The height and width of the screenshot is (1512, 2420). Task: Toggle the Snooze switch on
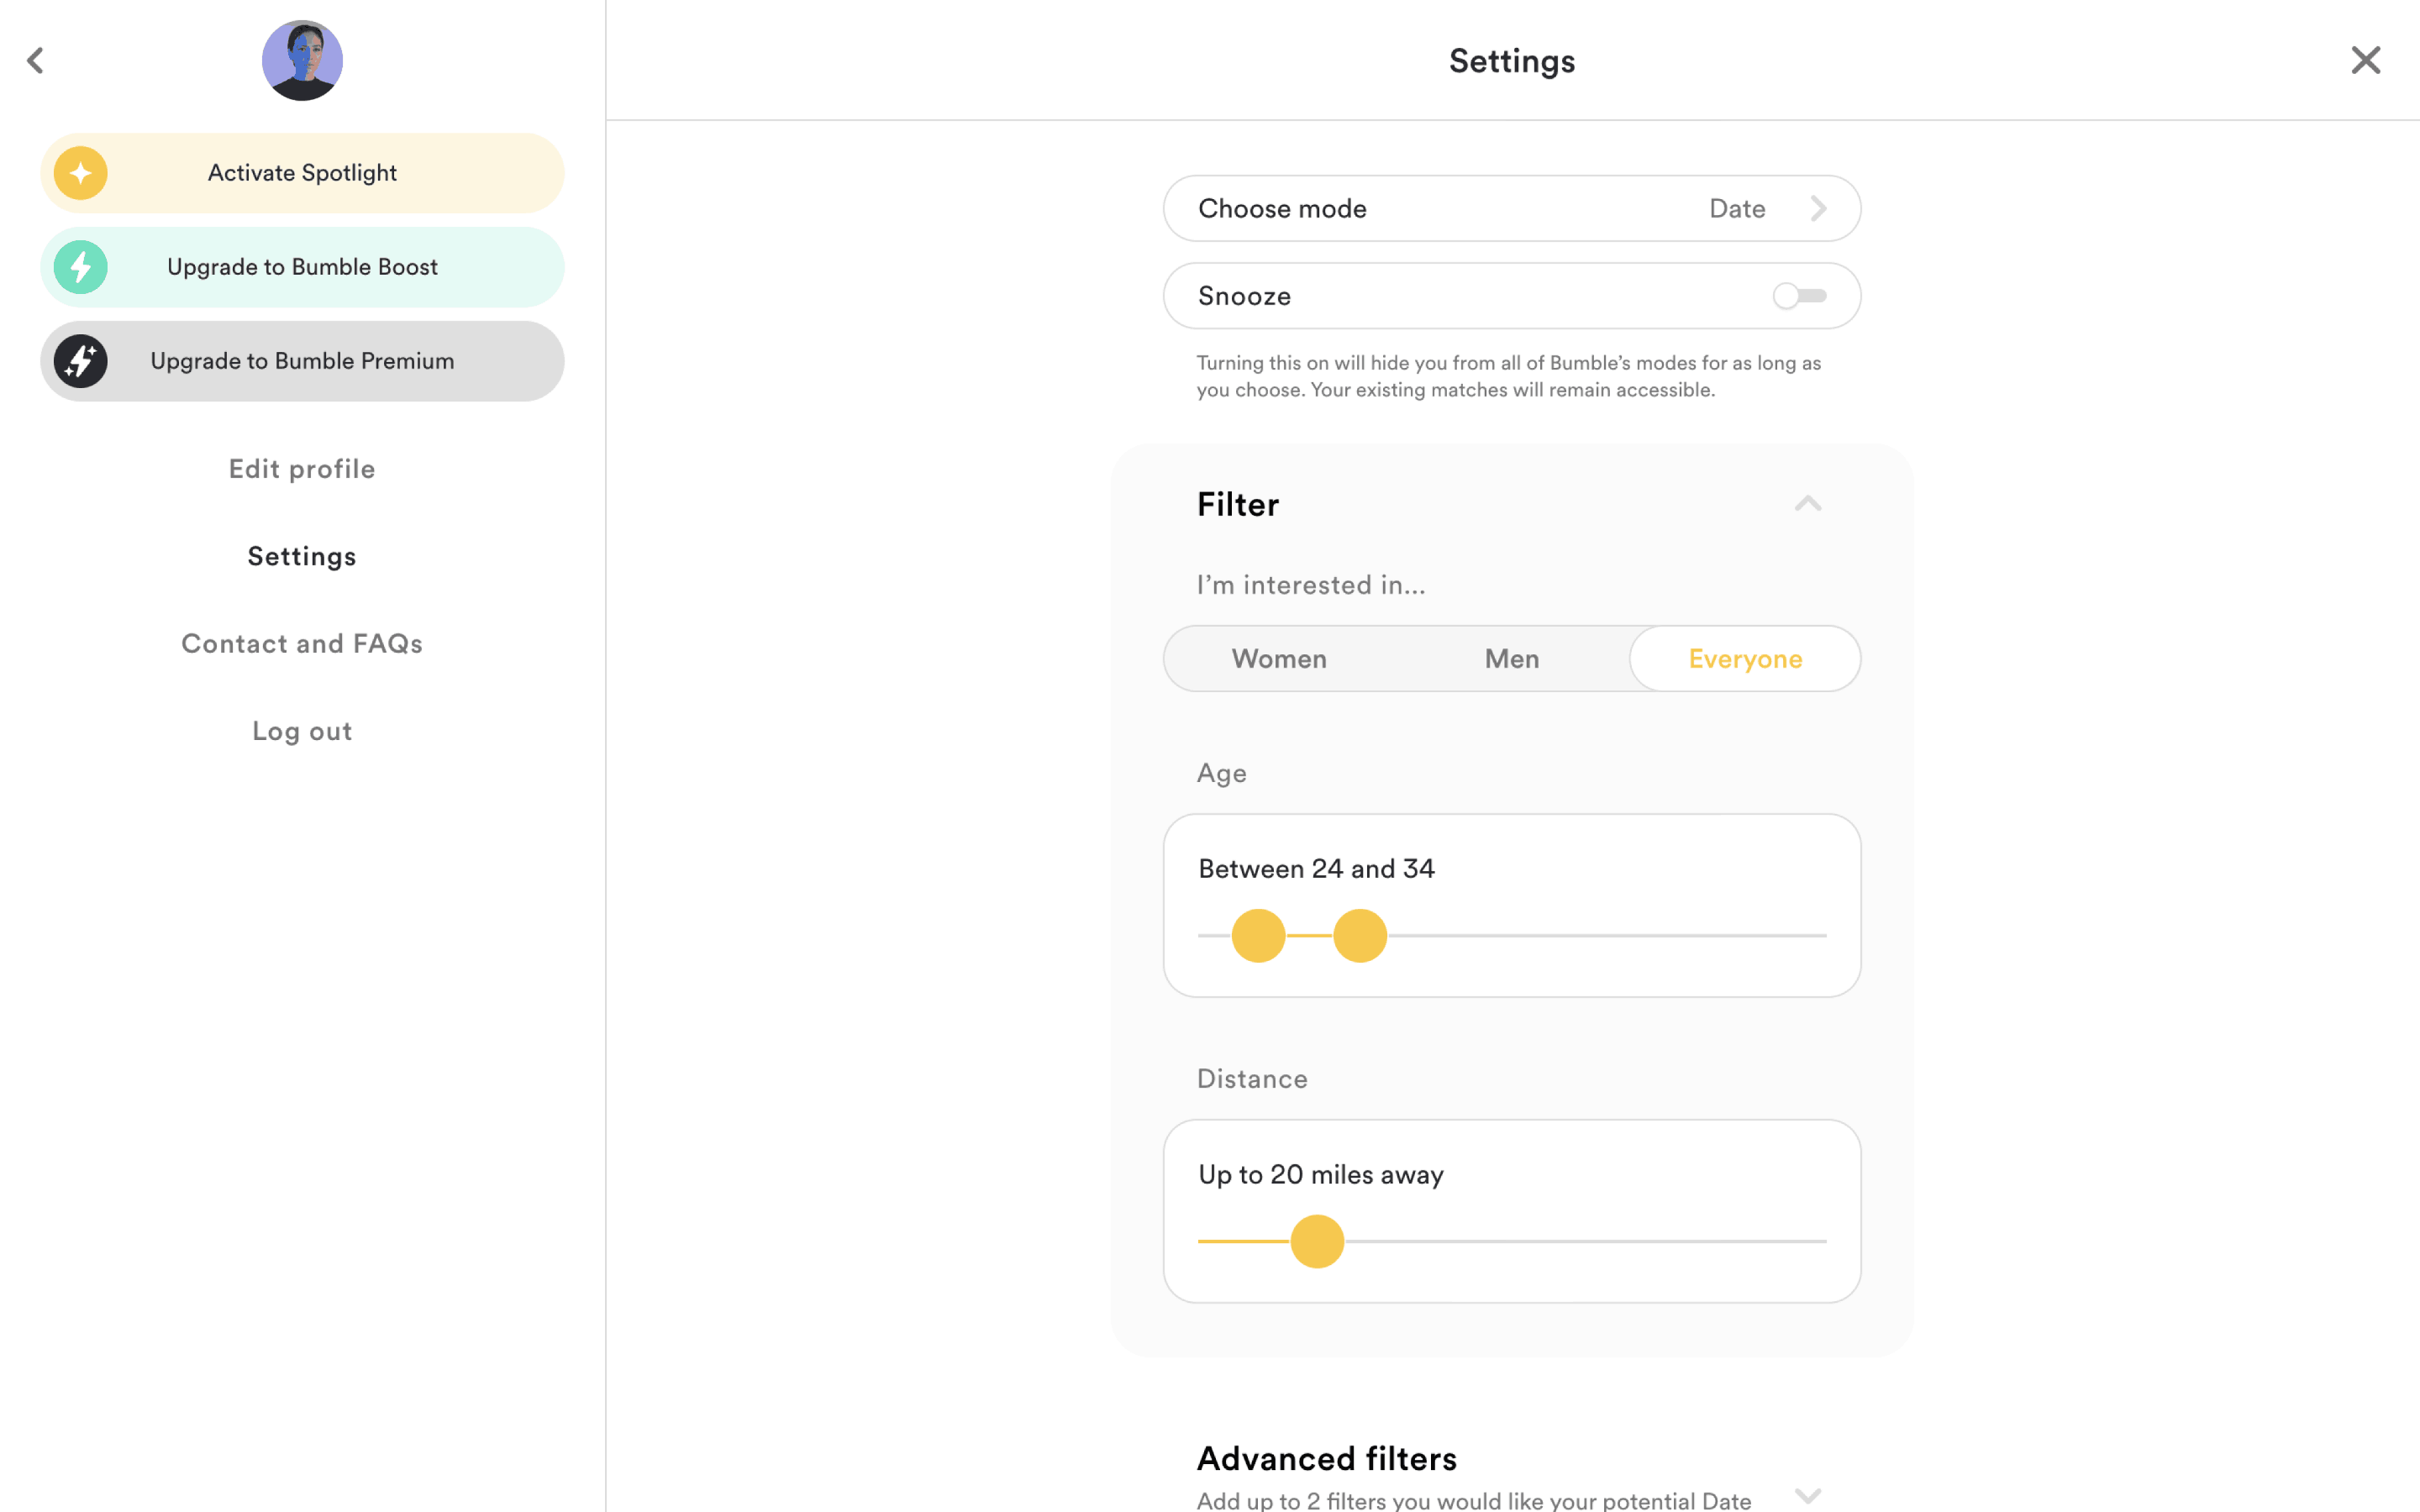1799,296
